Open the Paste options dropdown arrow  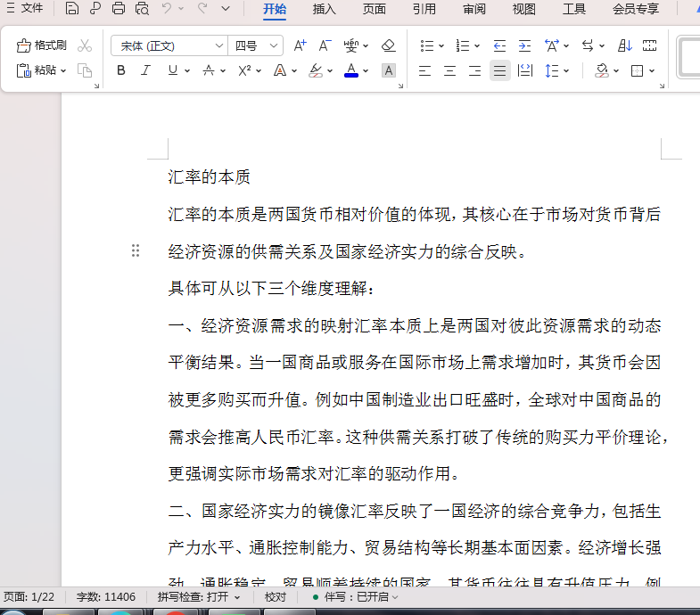[63, 70]
